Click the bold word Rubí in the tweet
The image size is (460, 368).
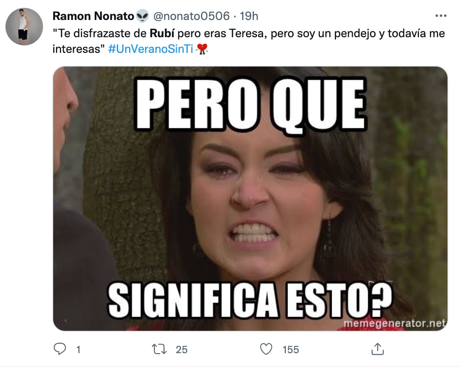click(x=162, y=34)
